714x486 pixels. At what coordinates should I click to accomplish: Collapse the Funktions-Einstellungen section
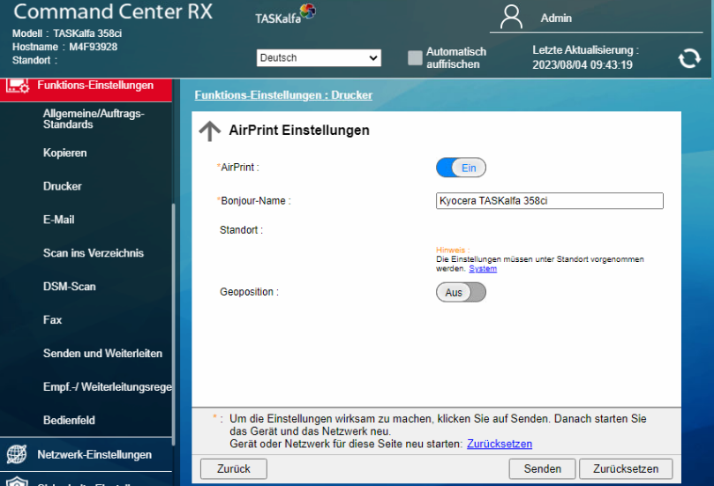[95, 86]
